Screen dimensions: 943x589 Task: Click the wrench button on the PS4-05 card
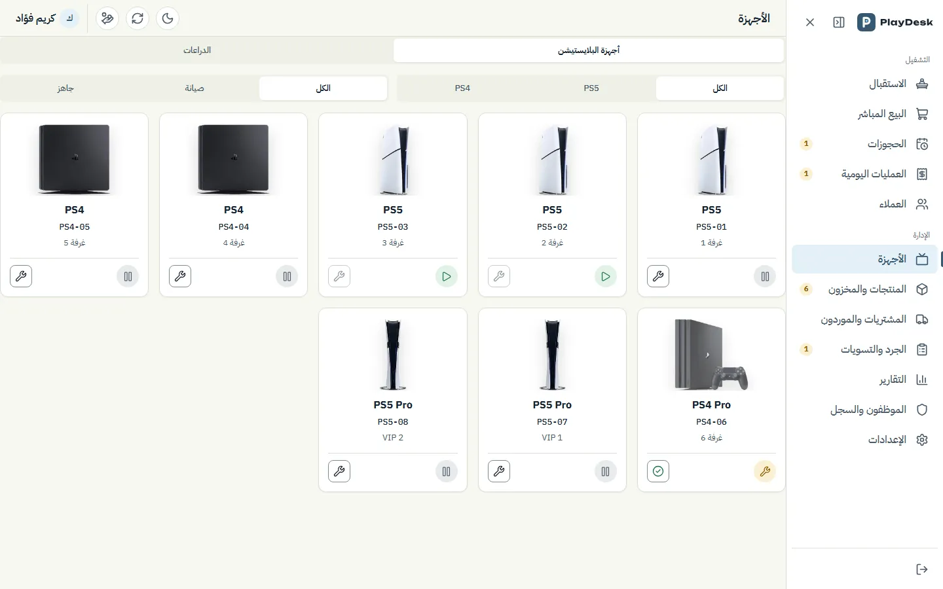tap(21, 276)
